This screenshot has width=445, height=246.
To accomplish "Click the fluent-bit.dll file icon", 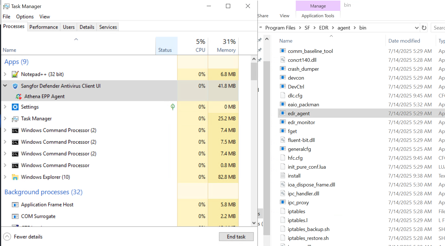I will [283, 140].
